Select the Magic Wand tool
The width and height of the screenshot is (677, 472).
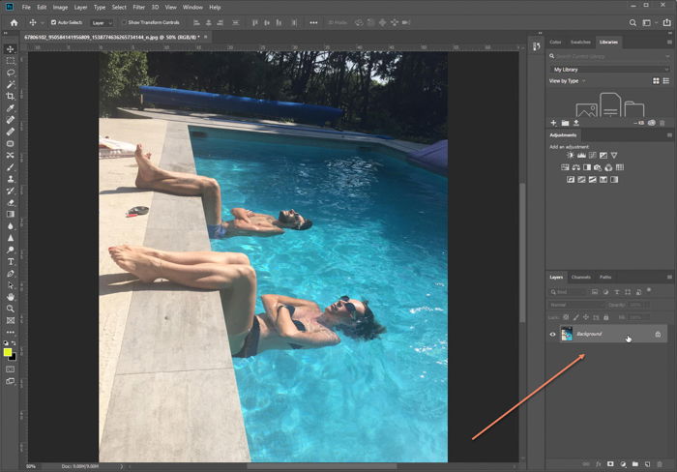tap(11, 84)
